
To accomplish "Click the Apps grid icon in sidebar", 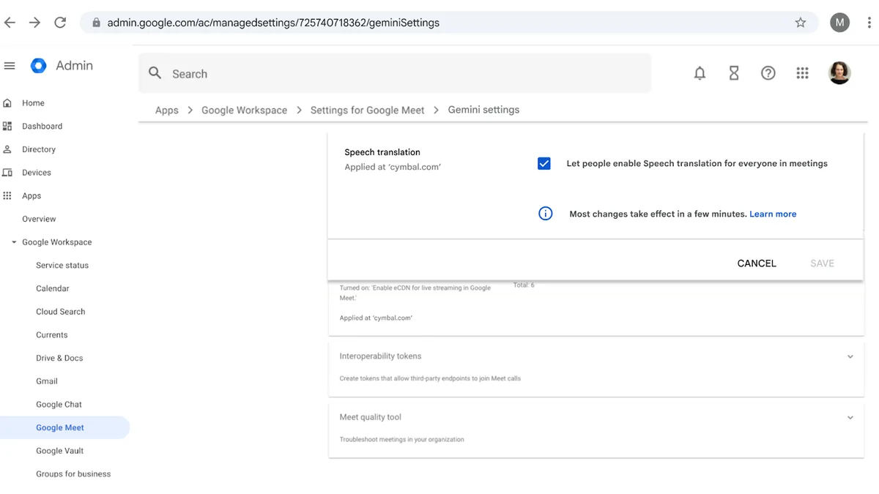I will [7, 195].
